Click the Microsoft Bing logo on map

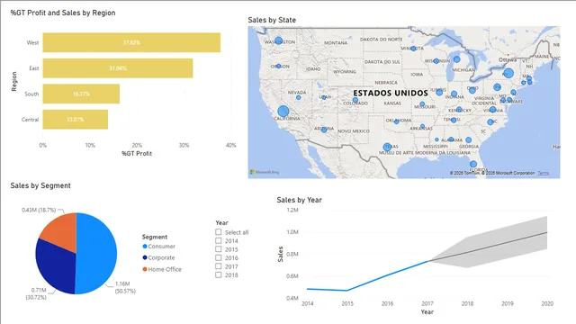click(x=265, y=172)
